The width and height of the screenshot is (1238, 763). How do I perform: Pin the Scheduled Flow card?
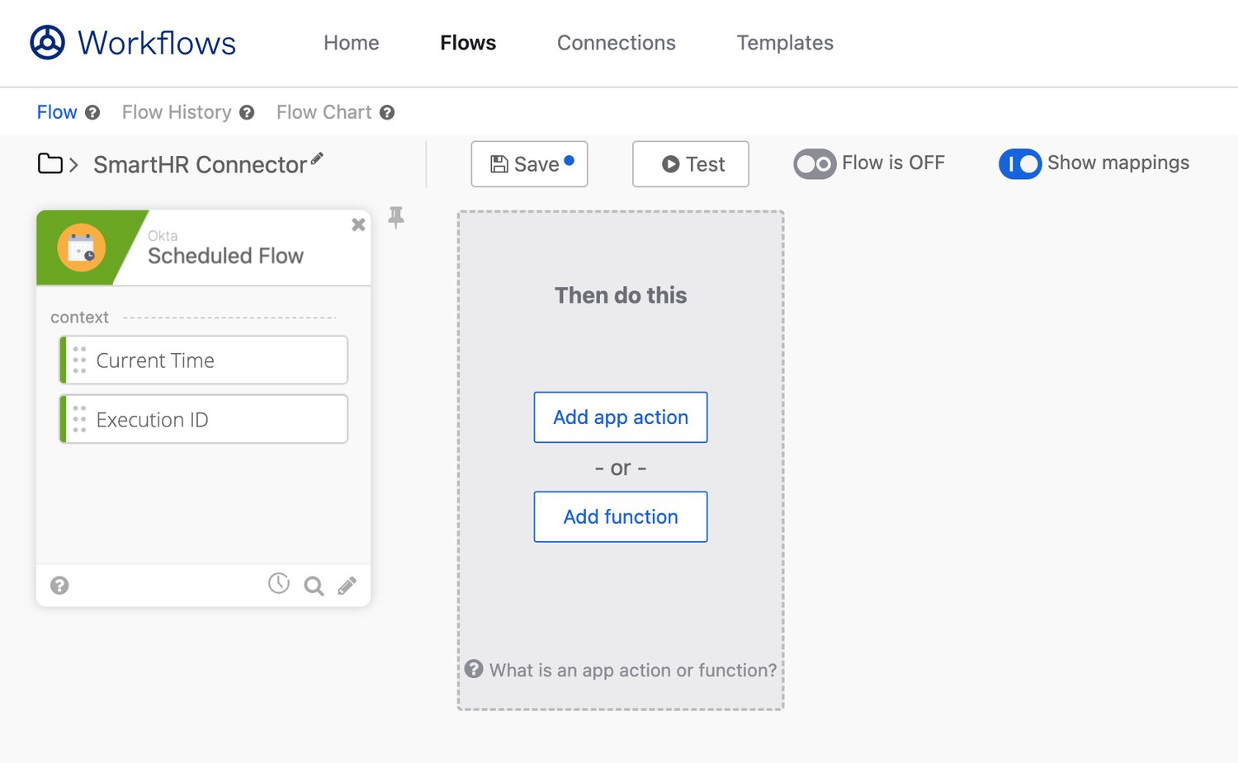pyautogui.click(x=397, y=216)
